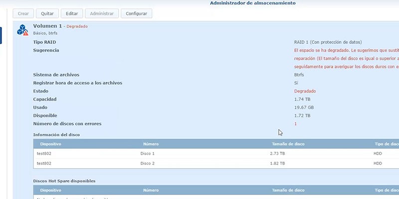Click the Btrfs file system value
The height and width of the screenshot is (199, 399).
point(299,75)
